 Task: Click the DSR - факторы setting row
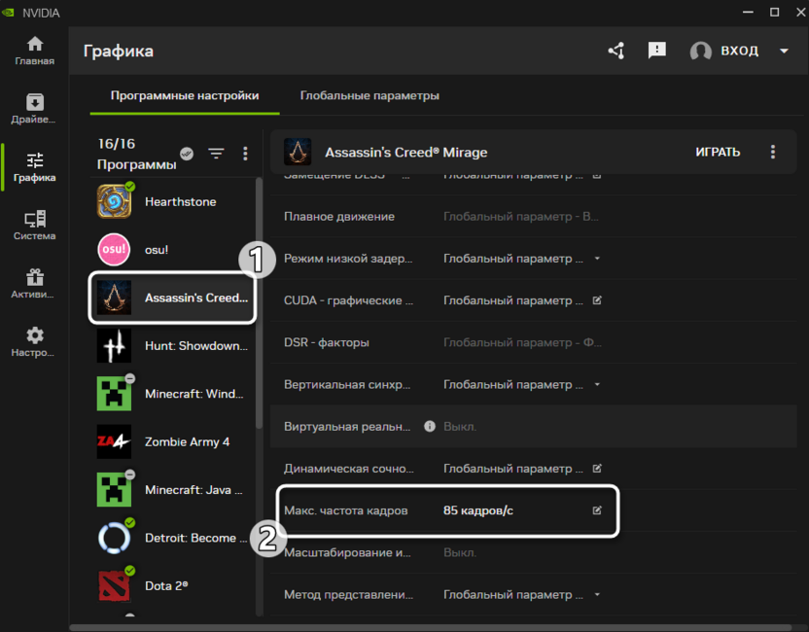pos(534,342)
